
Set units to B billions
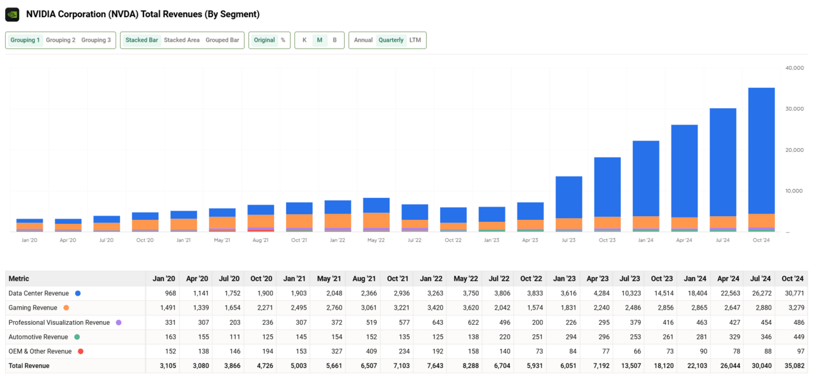pos(335,40)
